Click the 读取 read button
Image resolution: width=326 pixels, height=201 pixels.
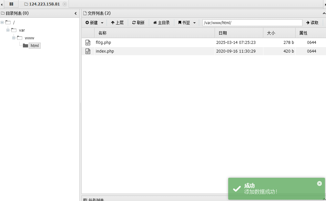click(x=312, y=23)
